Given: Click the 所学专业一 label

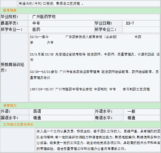Looking at the screenshot, I should pyautogui.click(x=12, y=30).
